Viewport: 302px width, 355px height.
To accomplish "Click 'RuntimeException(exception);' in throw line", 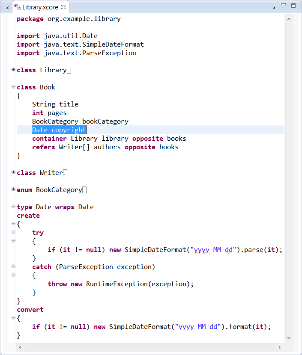I will point(140,284).
